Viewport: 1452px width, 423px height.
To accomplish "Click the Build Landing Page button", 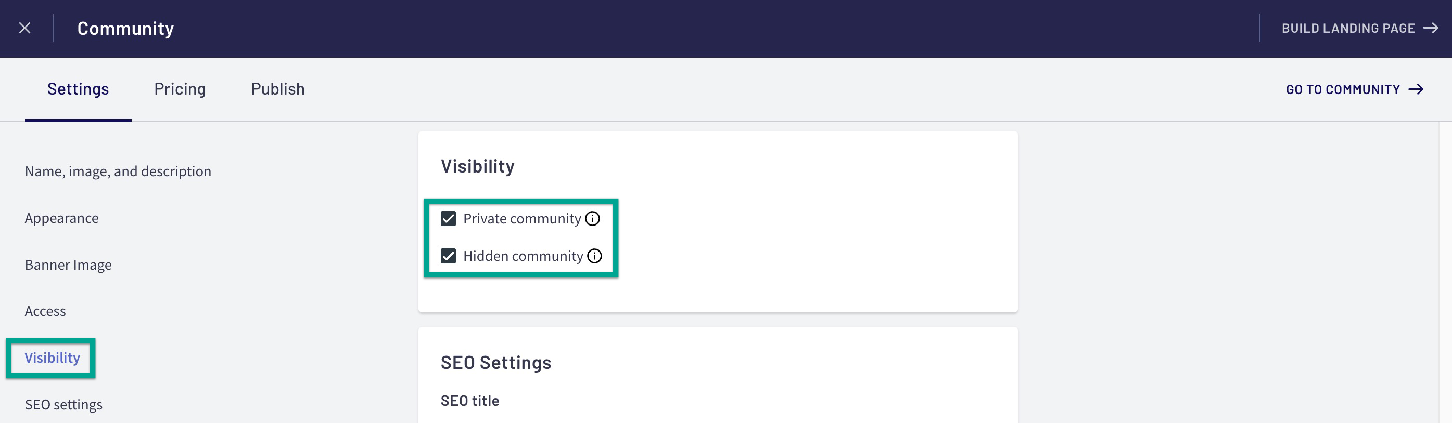I will point(1359,28).
